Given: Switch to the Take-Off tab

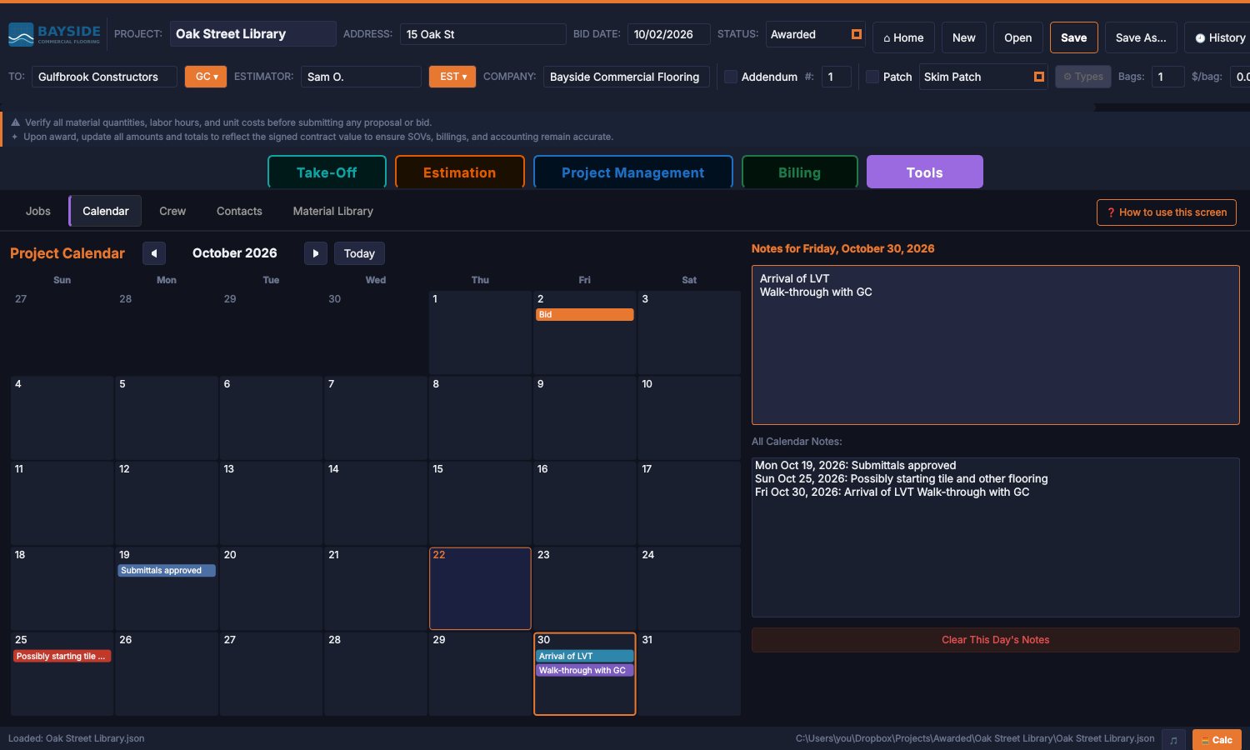Looking at the screenshot, I should click(327, 172).
